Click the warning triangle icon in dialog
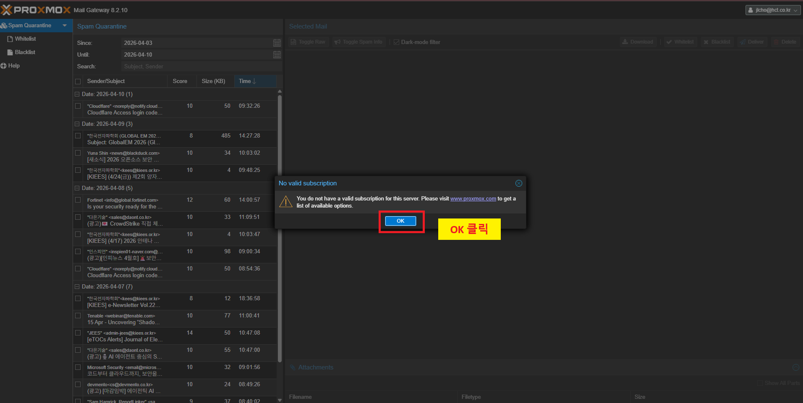 tap(286, 202)
